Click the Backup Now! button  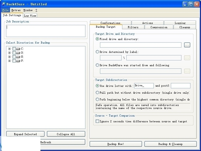tap(116, 144)
